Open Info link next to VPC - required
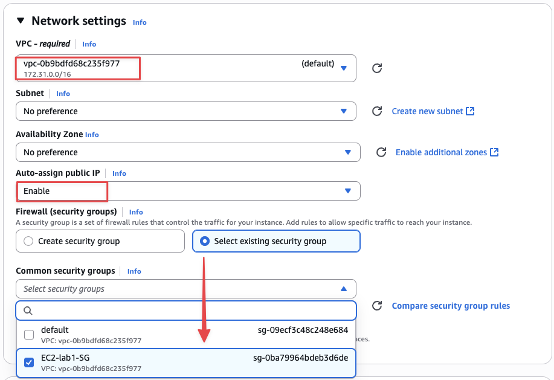 [89, 44]
